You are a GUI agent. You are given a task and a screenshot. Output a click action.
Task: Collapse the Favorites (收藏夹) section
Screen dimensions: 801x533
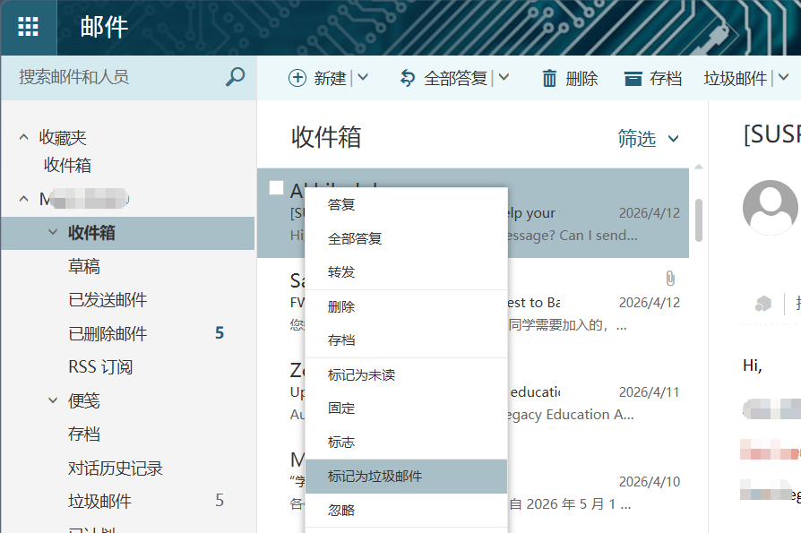(x=24, y=138)
